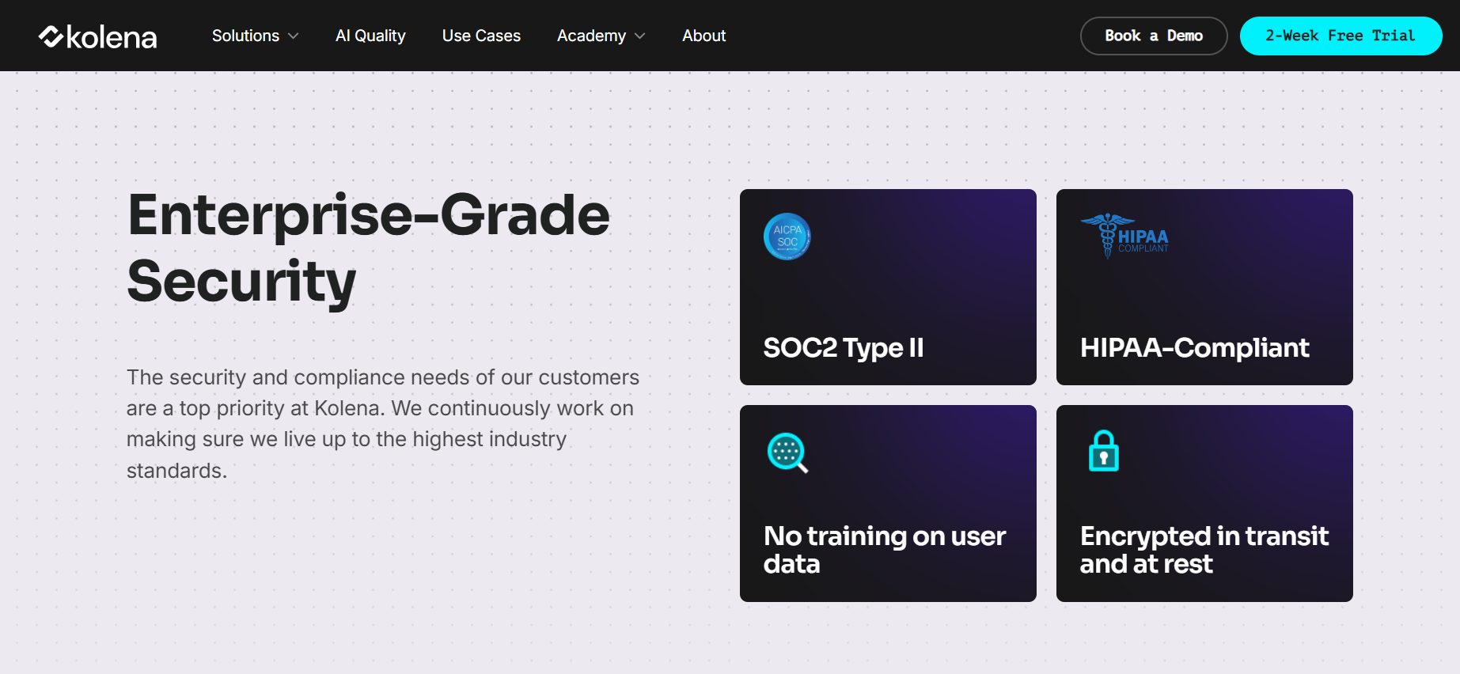Start the 2-Week Free Trial
The image size is (1460, 674).
1341,36
